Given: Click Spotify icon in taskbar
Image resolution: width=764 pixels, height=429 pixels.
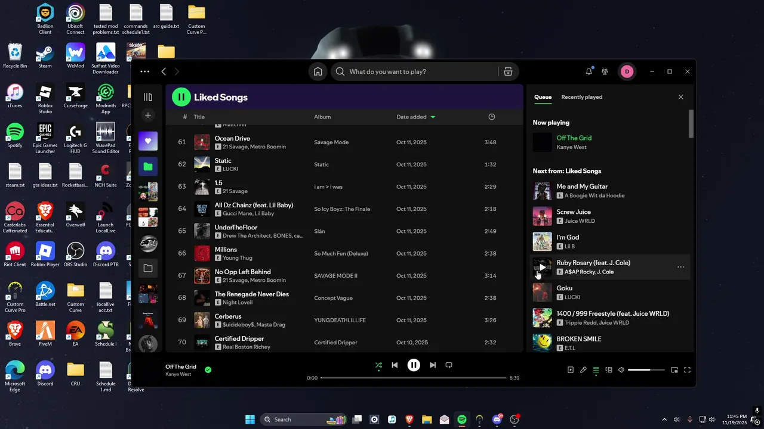Looking at the screenshot, I should tap(461, 419).
